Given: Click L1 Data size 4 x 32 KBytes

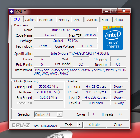Looking at the screenshot, I should [x=96, y=86].
